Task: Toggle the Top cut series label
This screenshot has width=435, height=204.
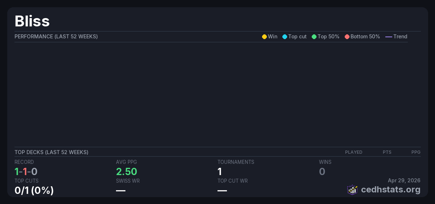Action: pos(297,37)
